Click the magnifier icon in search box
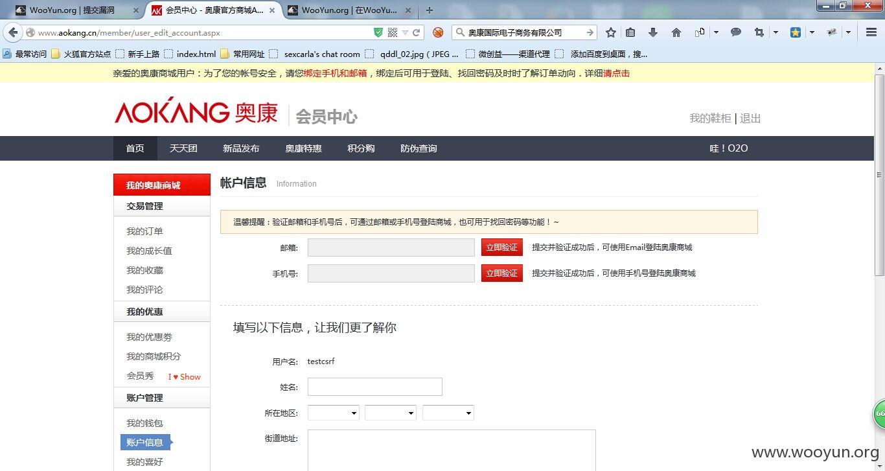The height and width of the screenshot is (471, 885). click(x=459, y=32)
